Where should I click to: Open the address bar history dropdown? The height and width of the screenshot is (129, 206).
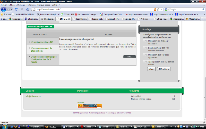[x=161, y=9]
